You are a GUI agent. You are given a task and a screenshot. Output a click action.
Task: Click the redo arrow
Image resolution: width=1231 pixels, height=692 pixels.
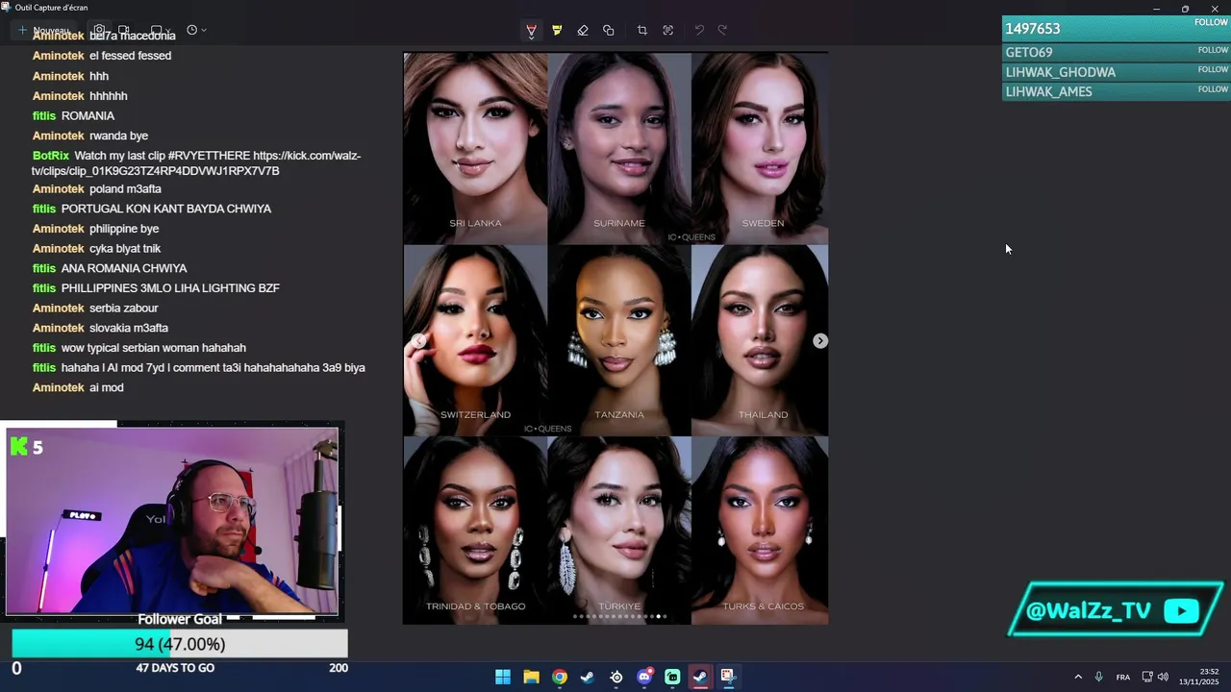pos(723,31)
